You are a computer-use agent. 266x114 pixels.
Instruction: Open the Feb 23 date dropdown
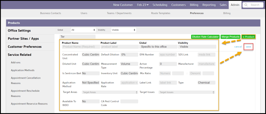[x=143, y=5]
